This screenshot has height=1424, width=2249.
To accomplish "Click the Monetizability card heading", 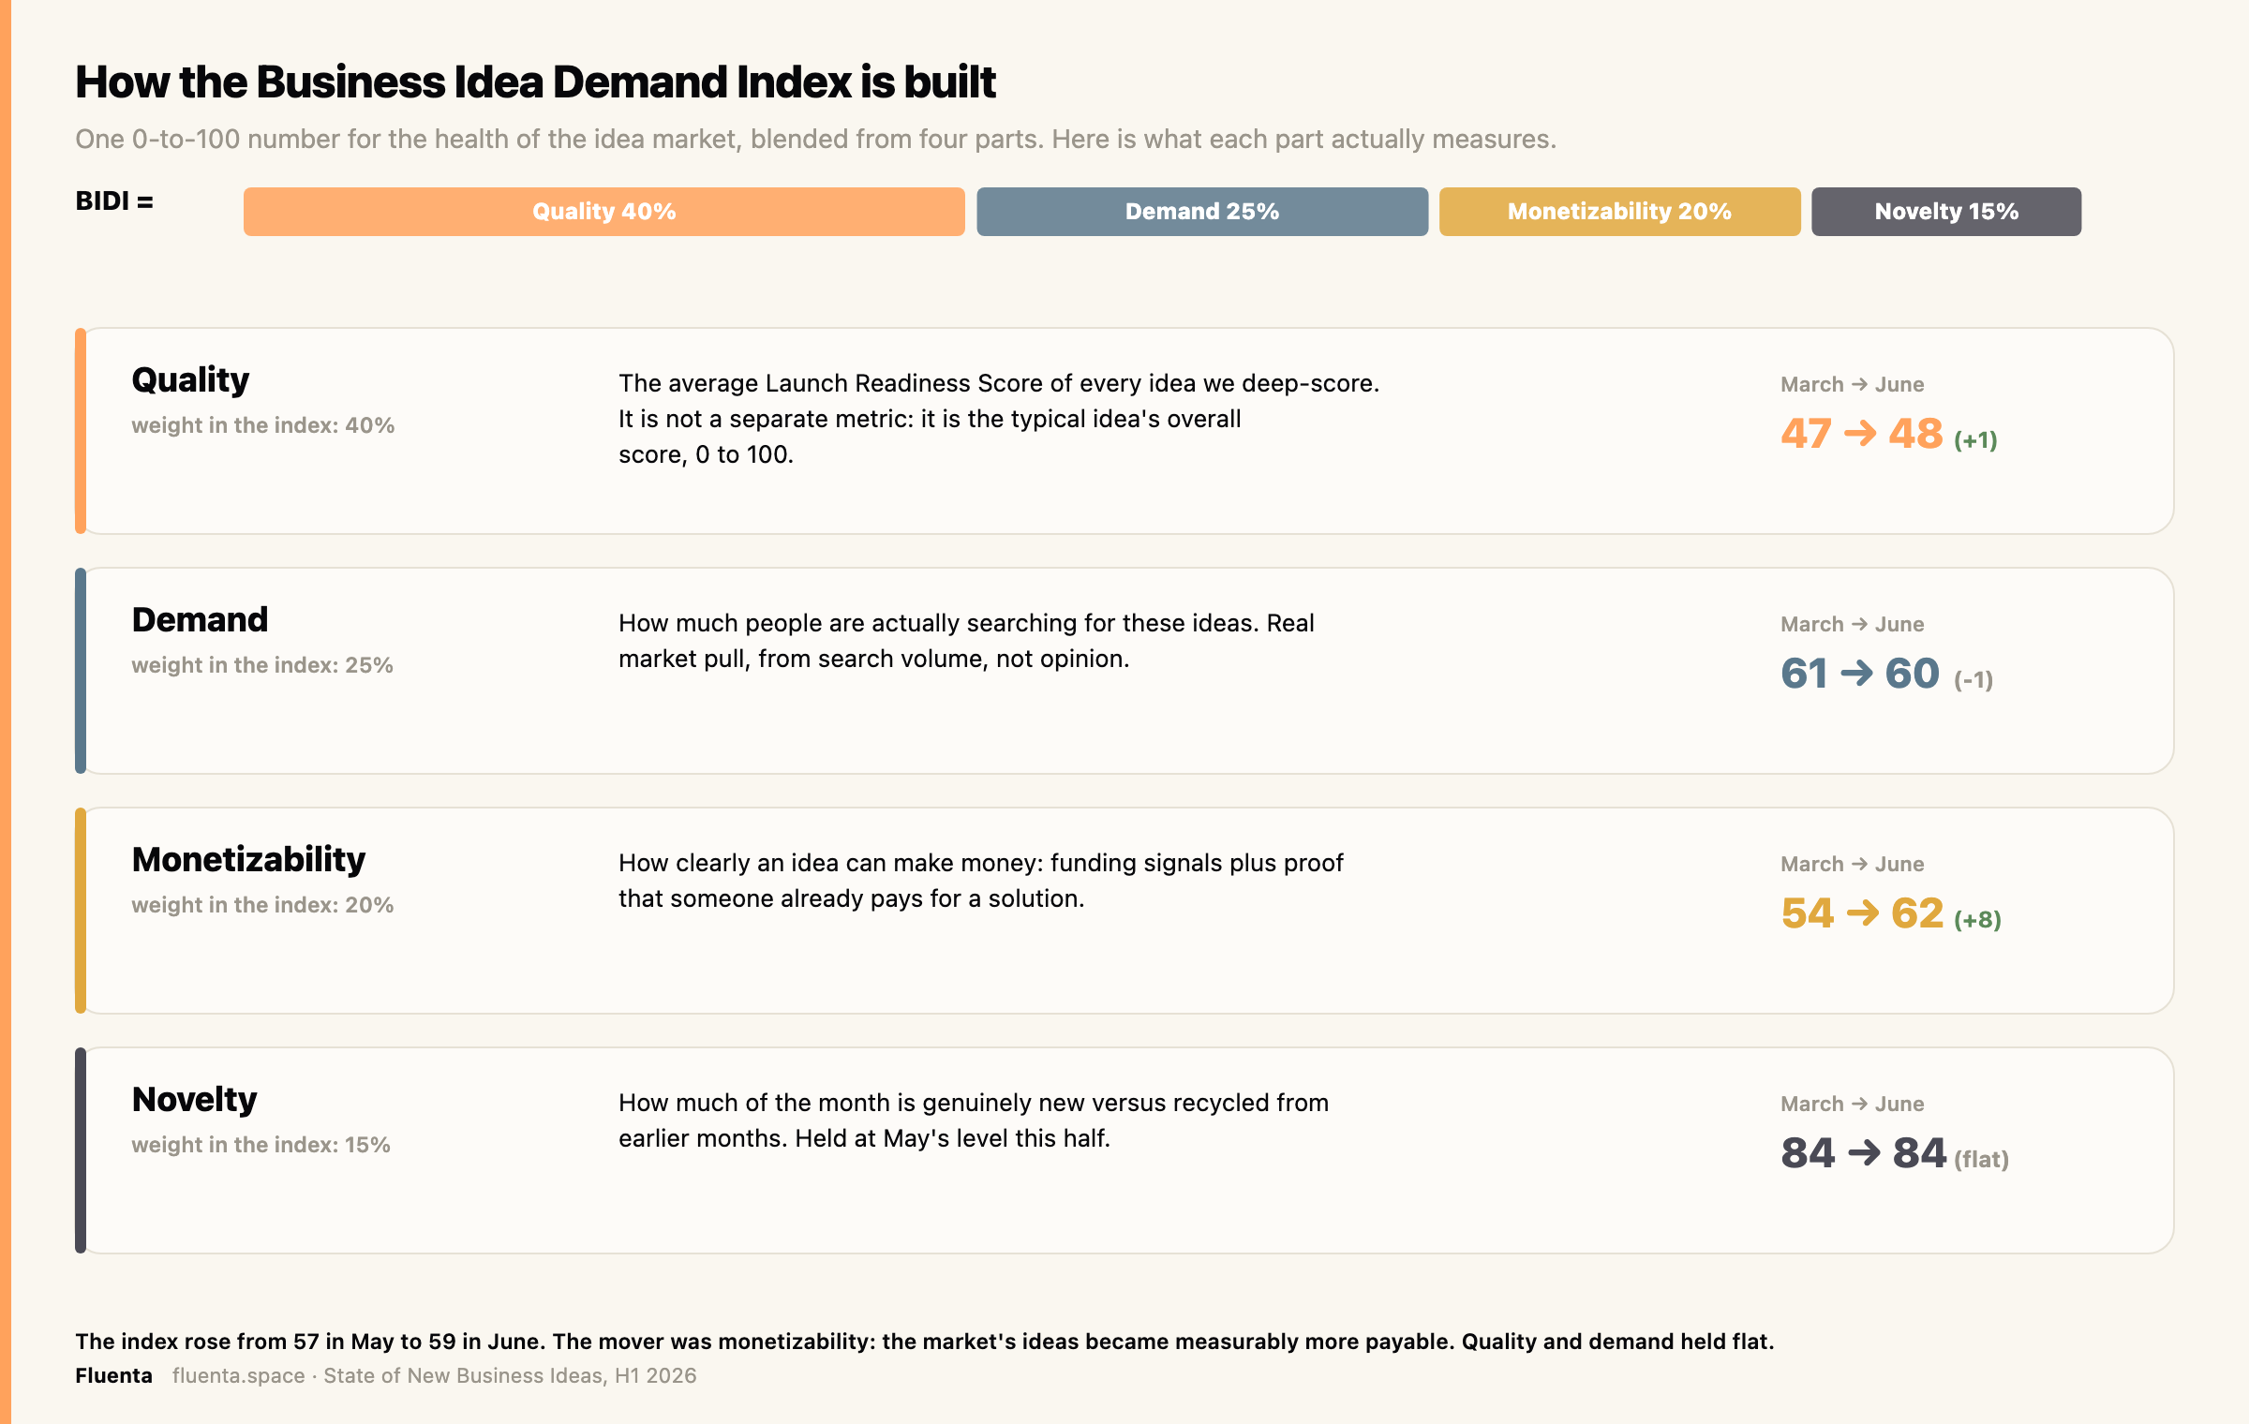I will tap(248, 860).
